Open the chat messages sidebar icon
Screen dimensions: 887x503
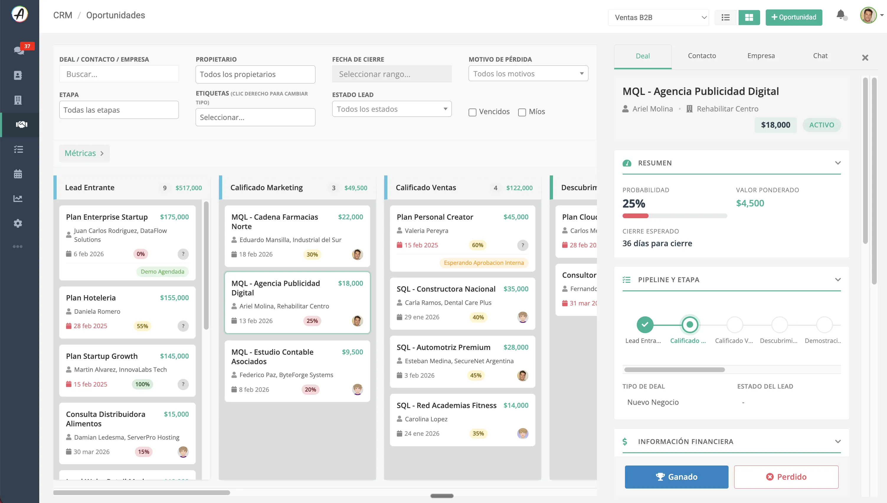[x=19, y=50]
